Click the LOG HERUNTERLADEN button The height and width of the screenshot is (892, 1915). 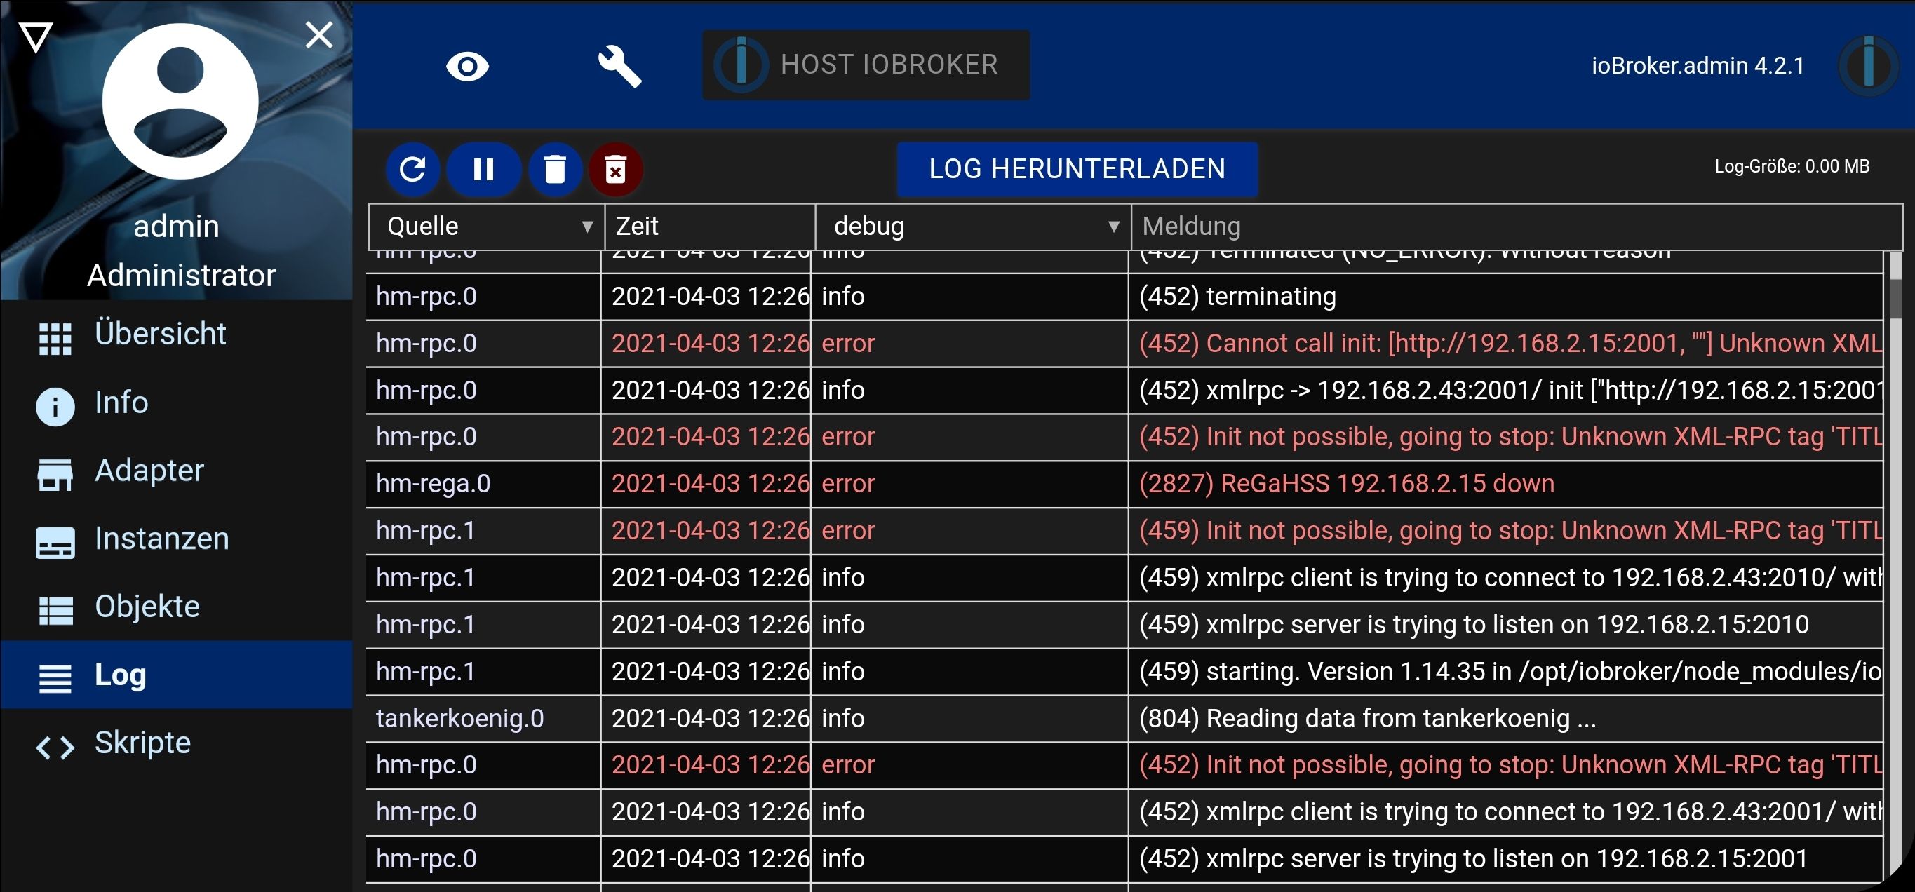[1077, 170]
